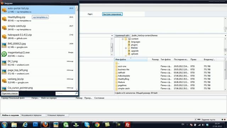Click the 04_1.png image icon
This screenshot has height=128, width=227.
[4, 63]
